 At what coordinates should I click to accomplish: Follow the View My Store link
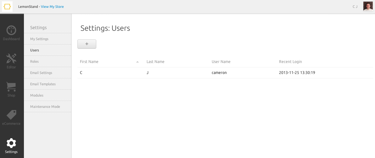52,7
